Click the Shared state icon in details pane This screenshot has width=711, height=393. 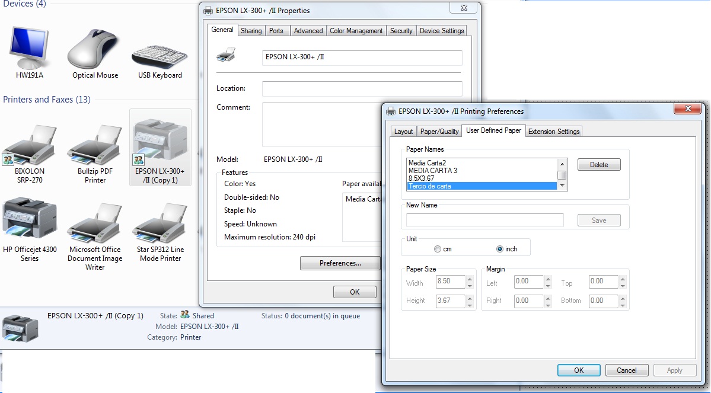[x=184, y=315]
